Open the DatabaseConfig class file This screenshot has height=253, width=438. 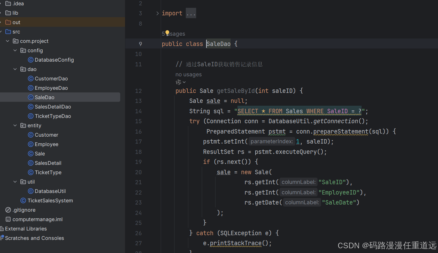pos(54,60)
